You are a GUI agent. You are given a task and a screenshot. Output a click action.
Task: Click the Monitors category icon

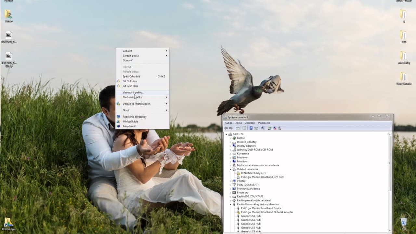coord(234,162)
